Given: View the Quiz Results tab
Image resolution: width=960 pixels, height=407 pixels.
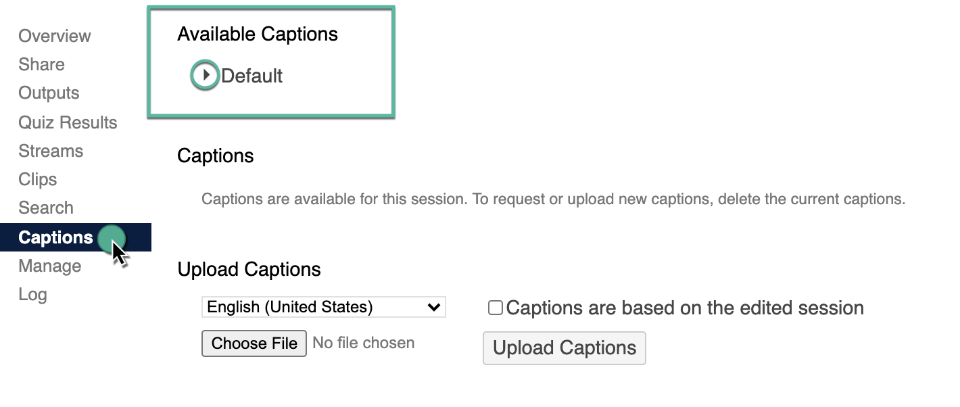Looking at the screenshot, I should point(68,122).
